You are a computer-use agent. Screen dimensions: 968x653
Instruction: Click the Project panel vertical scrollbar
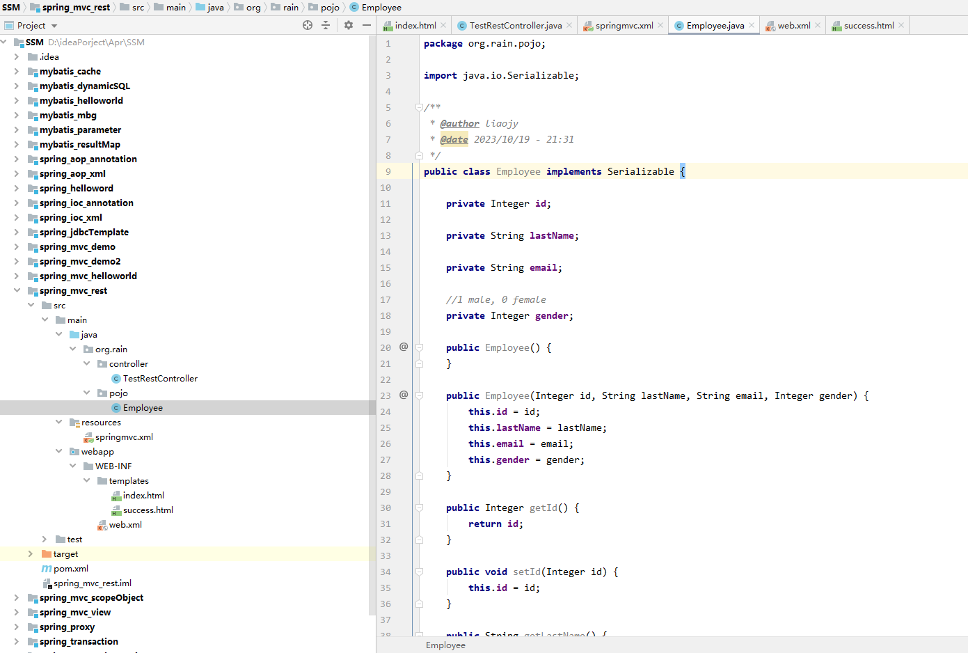pos(372,324)
